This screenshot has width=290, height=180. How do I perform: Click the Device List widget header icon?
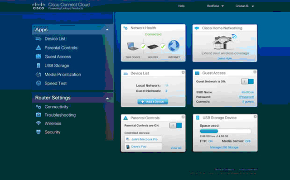126,73
